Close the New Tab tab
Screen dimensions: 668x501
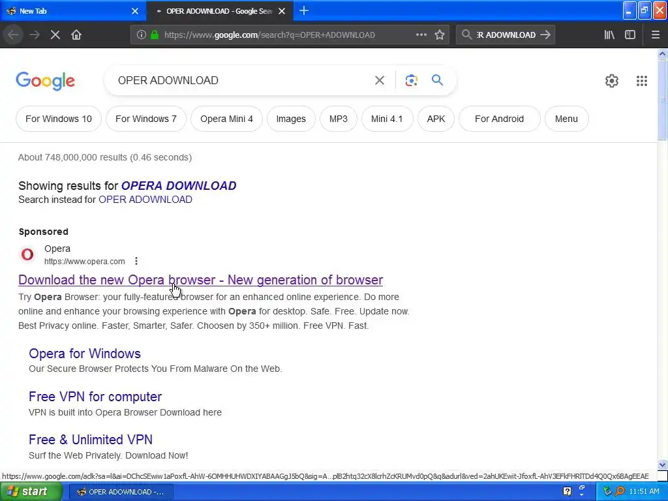[135, 11]
